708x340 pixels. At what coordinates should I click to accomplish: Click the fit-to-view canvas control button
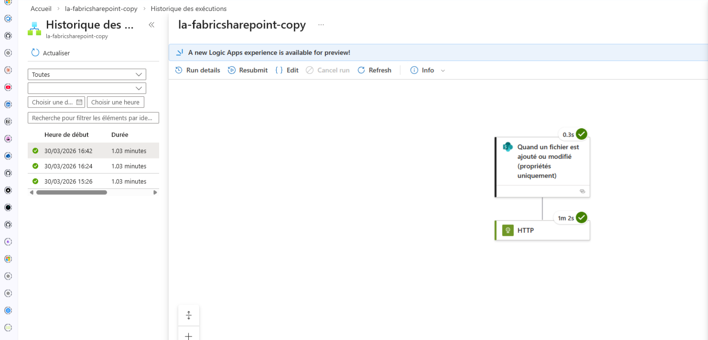click(189, 315)
